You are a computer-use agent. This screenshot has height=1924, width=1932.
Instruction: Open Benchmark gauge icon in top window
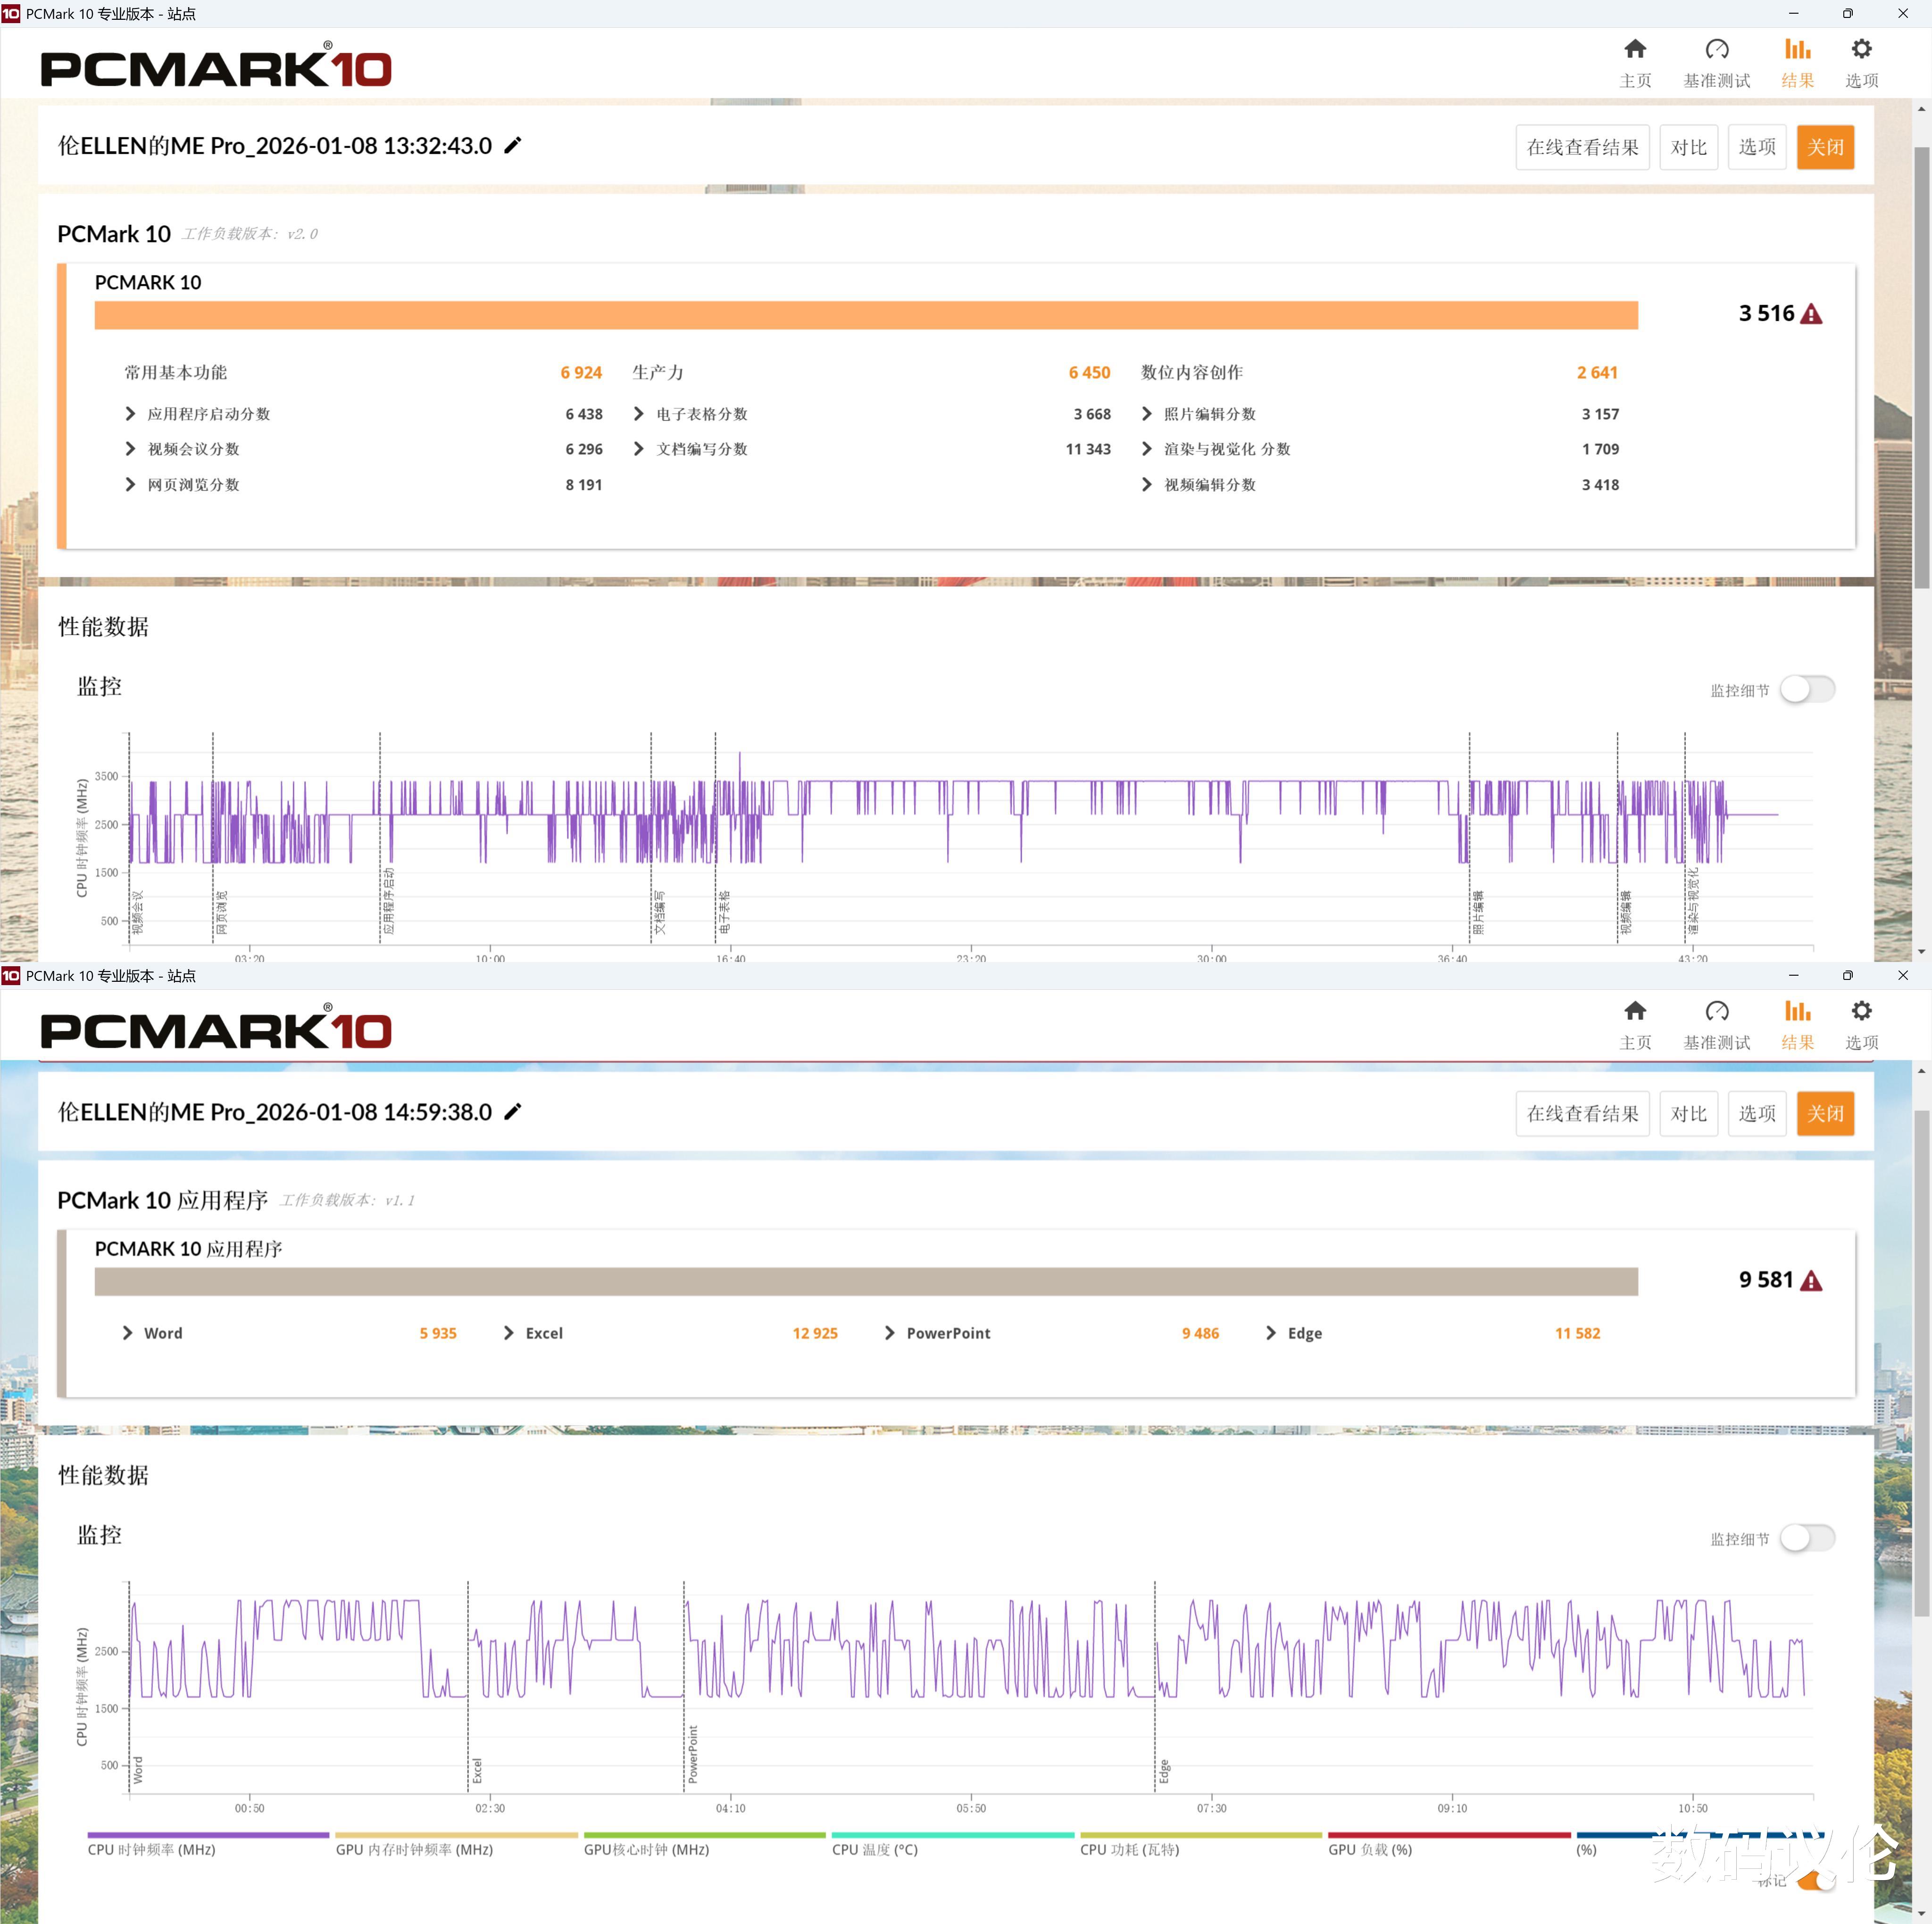[x=1716, y=50]
